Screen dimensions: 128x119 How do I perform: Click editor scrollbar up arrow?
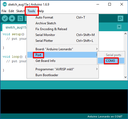coord(125,34)
